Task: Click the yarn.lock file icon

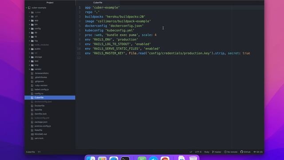Action: tap(32, 138)
